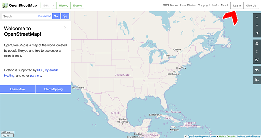The width and height of the screenshot is (261, 138).
Task: Zoom out with the minus icon
Action: 257,25
